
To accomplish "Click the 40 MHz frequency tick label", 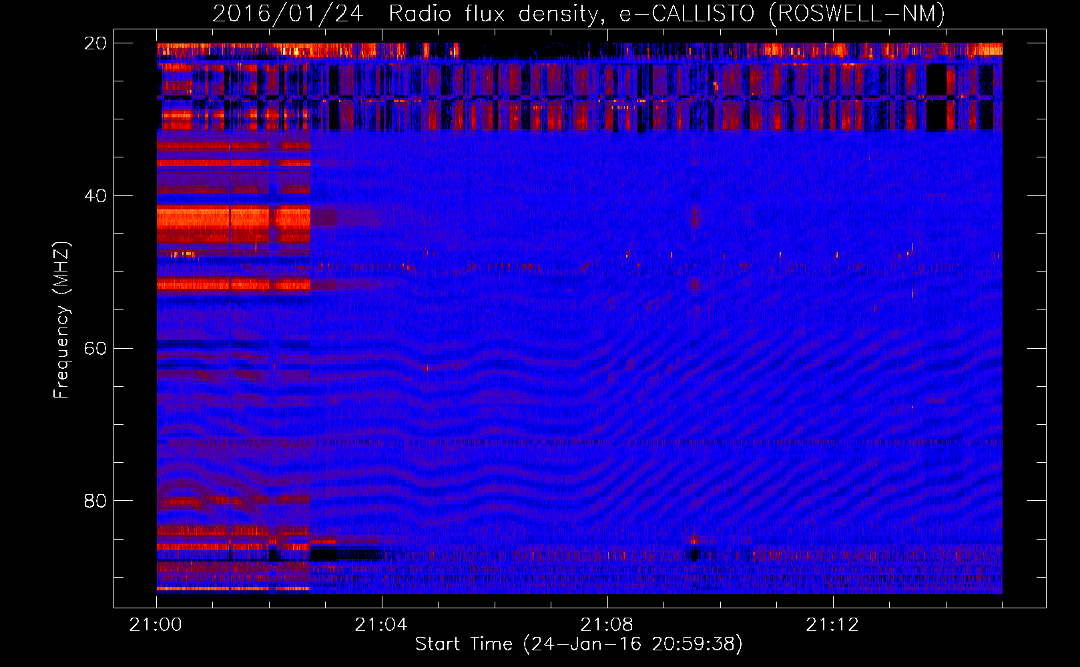I will pos(95,196).
